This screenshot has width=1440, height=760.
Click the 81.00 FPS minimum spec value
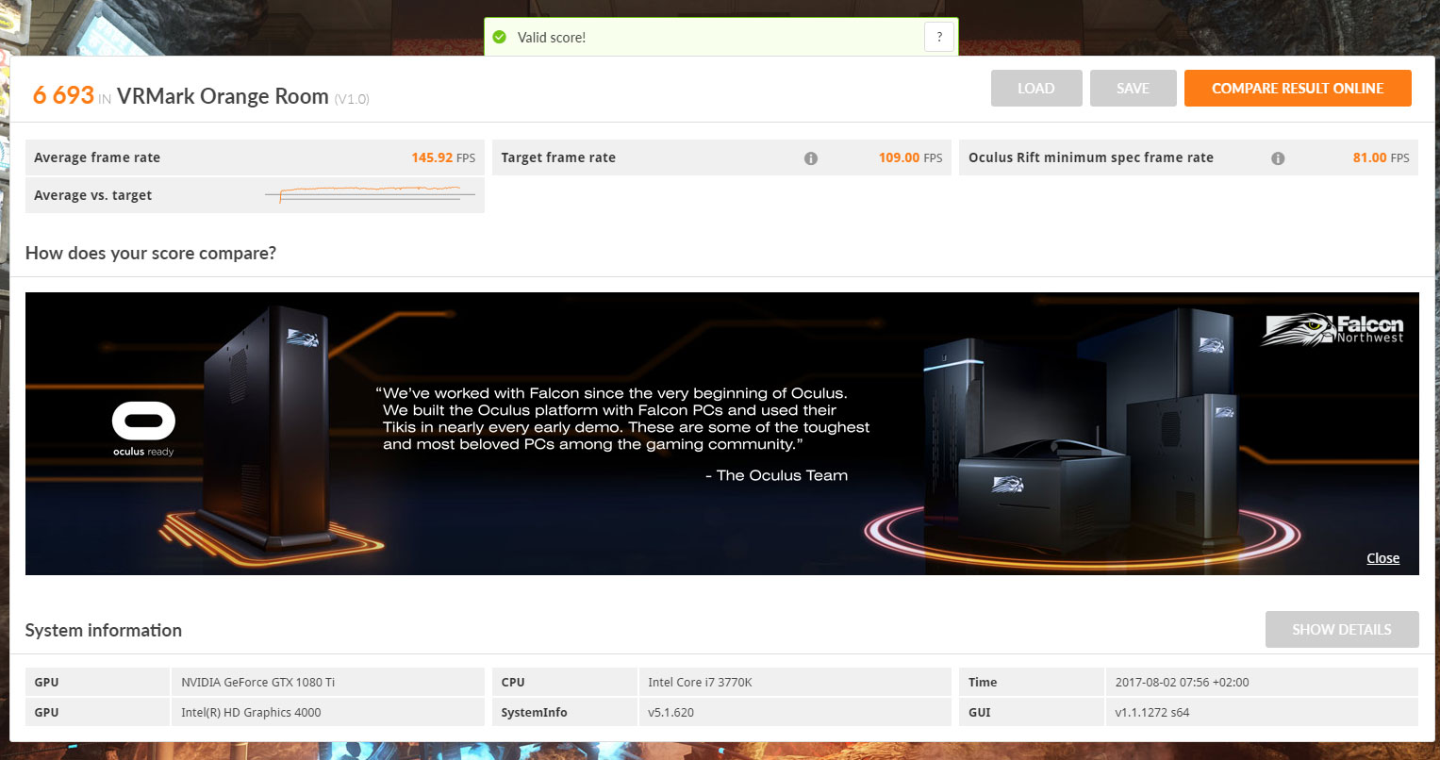[1381, 157]
